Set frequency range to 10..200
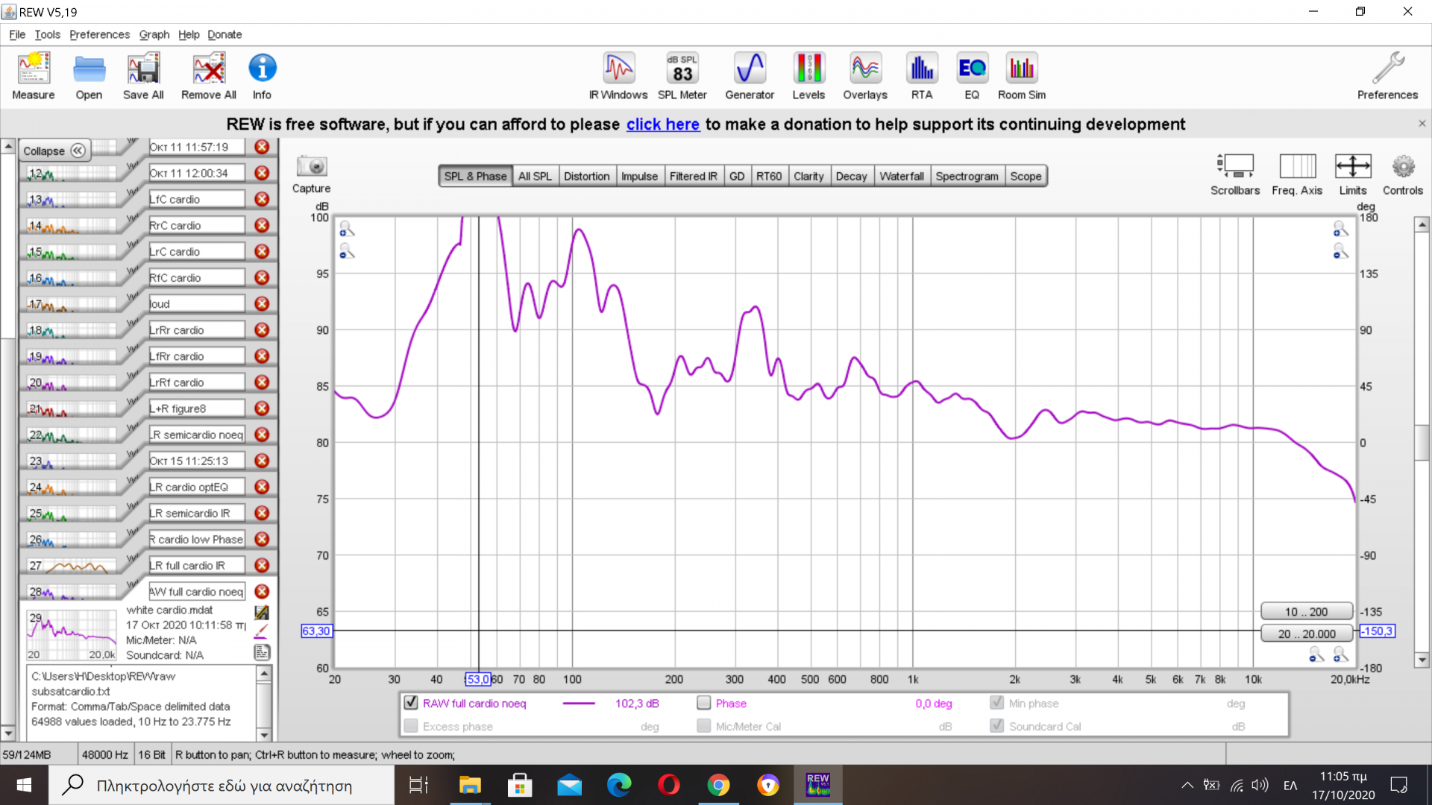Image resolution: width=1432 pixels, height=805 pixels. (x=1306, y=611)
